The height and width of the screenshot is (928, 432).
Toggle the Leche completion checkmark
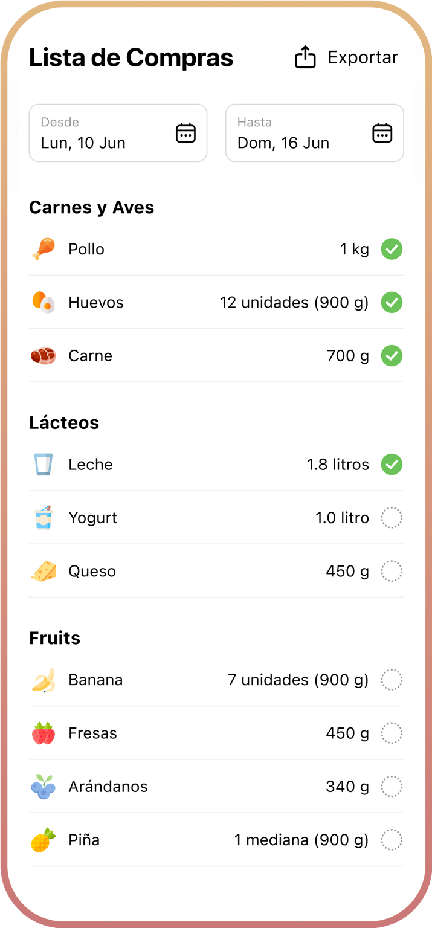tap(392, 464)
